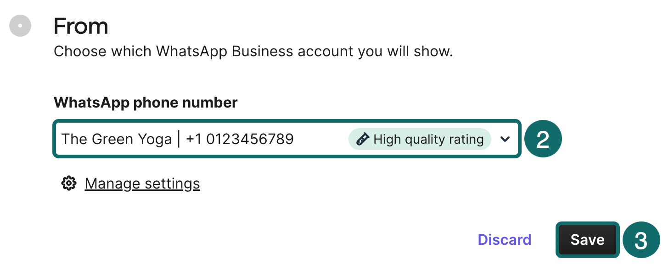The width and height of the screenshot is (663, 270).
Task: Click empty space between phone number and badge
Action: (321, 139)
